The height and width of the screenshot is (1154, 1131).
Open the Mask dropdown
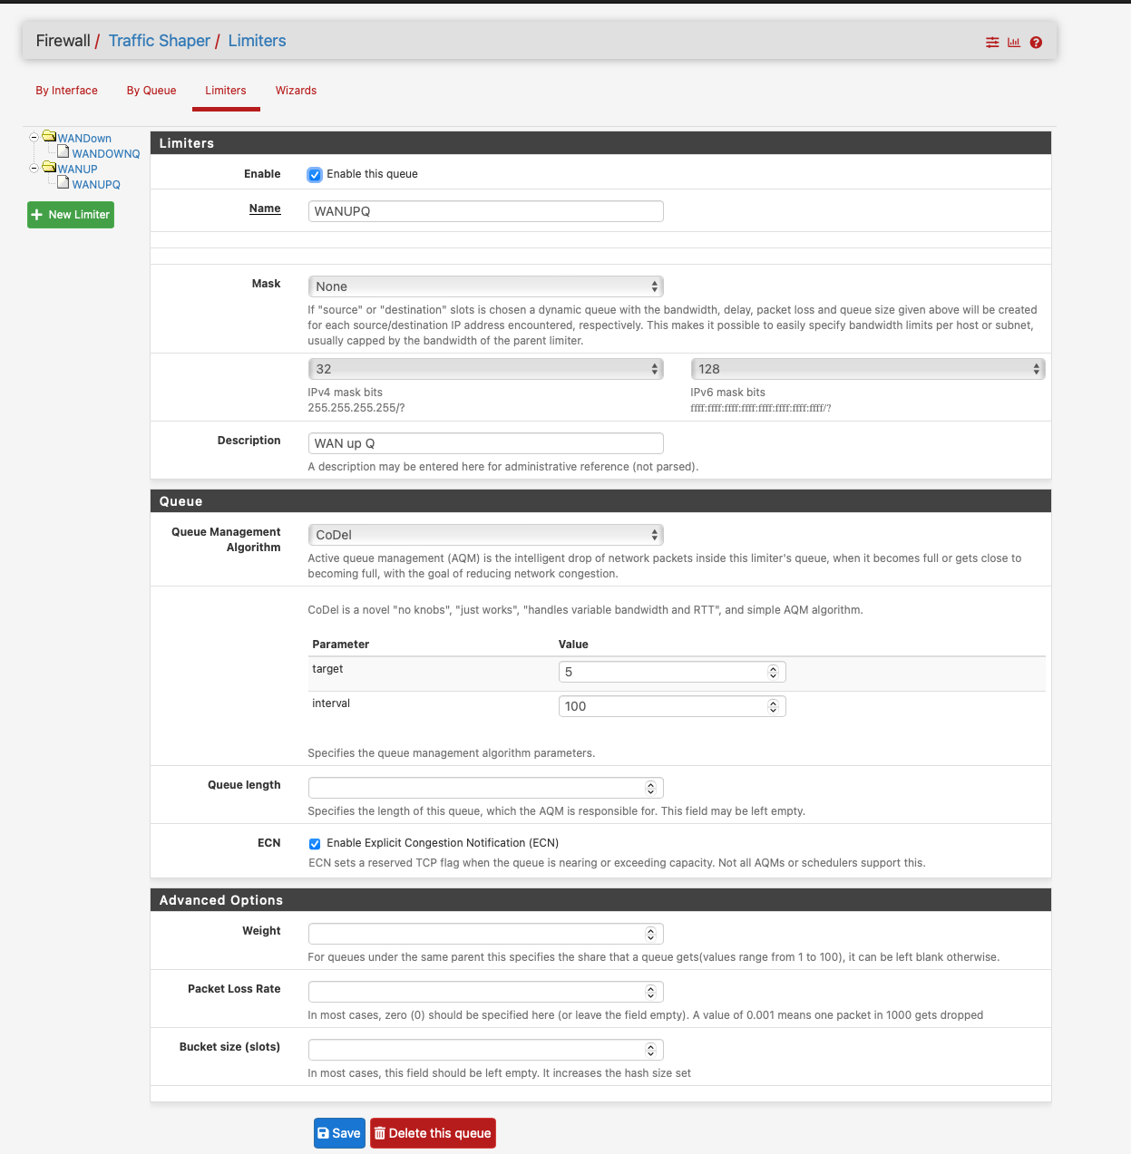click(485, 286)
